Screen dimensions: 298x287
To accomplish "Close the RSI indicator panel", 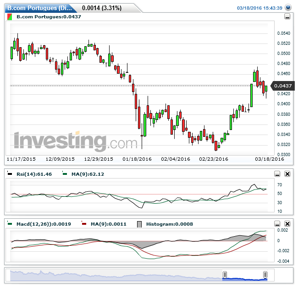I will [x=287, y=174].
